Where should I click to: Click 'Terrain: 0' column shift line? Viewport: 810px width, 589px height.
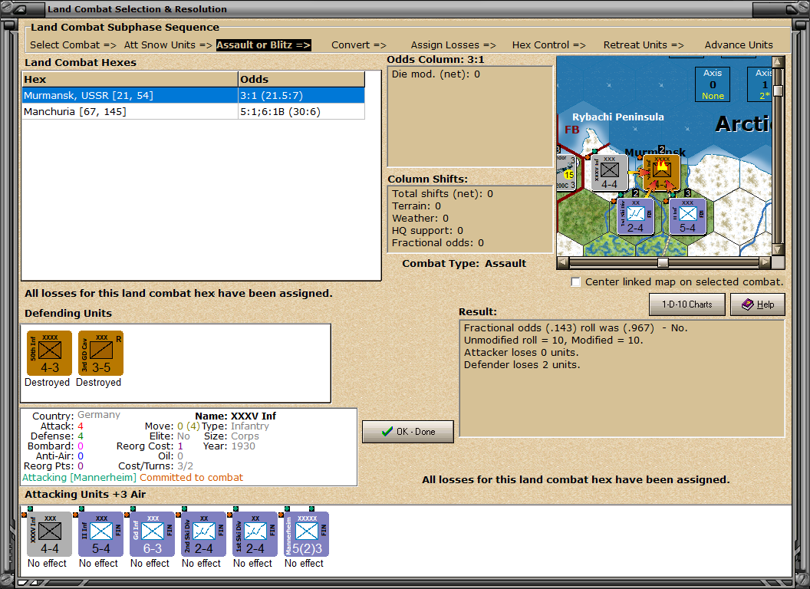(417, 206)
